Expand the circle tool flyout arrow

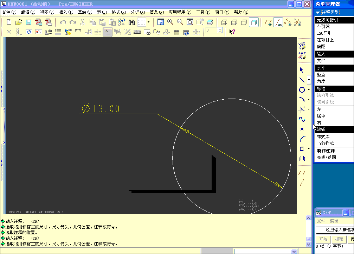309,90
